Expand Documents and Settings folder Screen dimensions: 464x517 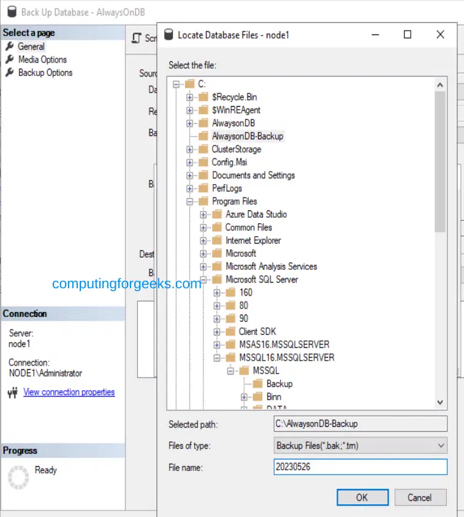click(x=189, y=175)
